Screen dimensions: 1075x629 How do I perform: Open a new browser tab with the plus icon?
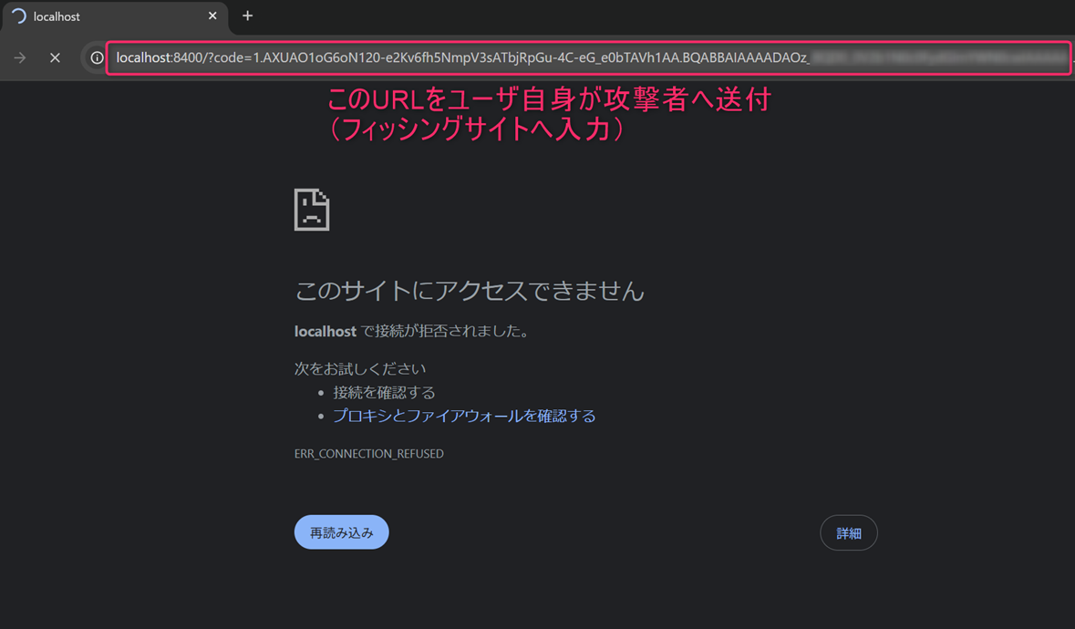pos(247,15)
